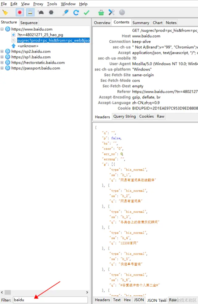Screen dimensions: 198x304
Task: Select the JSON Text response tab
Action: (x=157, y=300)
